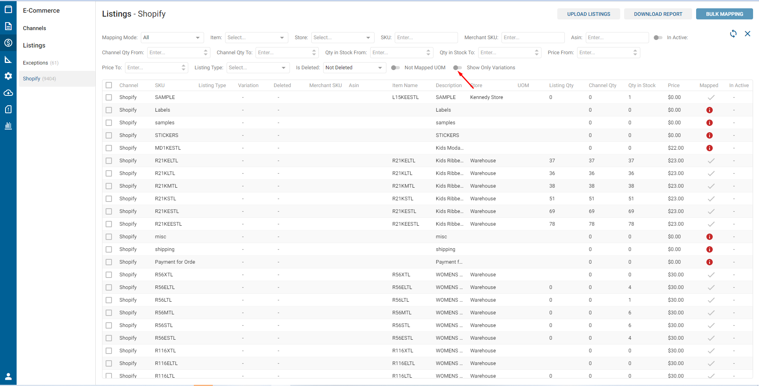Viewport: 759px width, 386px height.
Task: Check the select-all header checkbox
Action: point(109,85)
